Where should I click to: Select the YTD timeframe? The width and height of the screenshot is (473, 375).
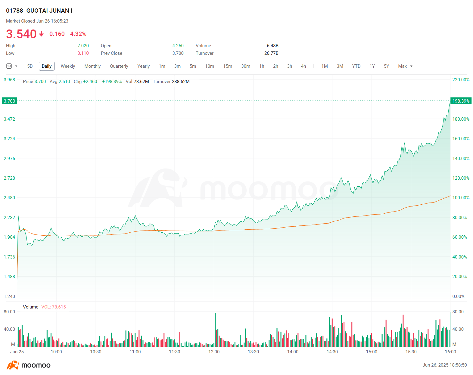(x=356, y=66)
